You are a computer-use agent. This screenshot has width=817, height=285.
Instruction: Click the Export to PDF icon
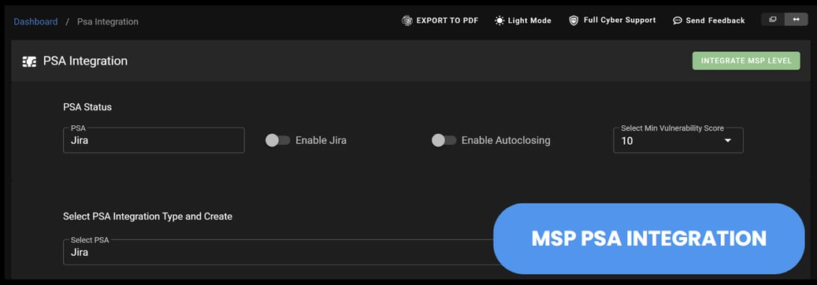click(407, 20)
